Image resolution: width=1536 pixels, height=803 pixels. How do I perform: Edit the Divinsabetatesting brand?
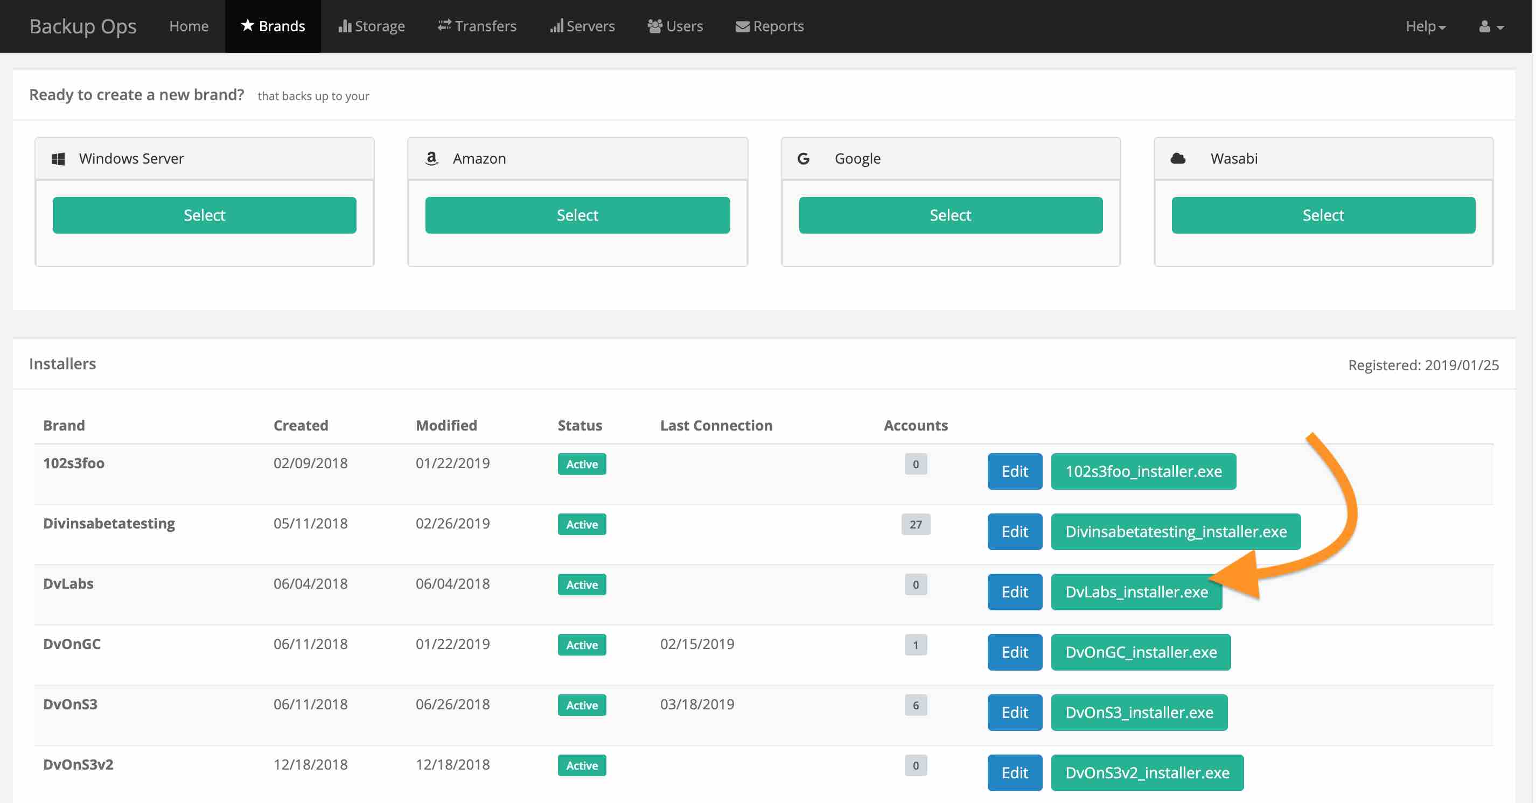click(x=1014, y=531)
